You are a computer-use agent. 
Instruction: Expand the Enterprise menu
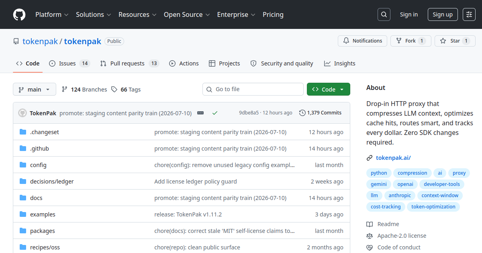click(x=236, y=14)
